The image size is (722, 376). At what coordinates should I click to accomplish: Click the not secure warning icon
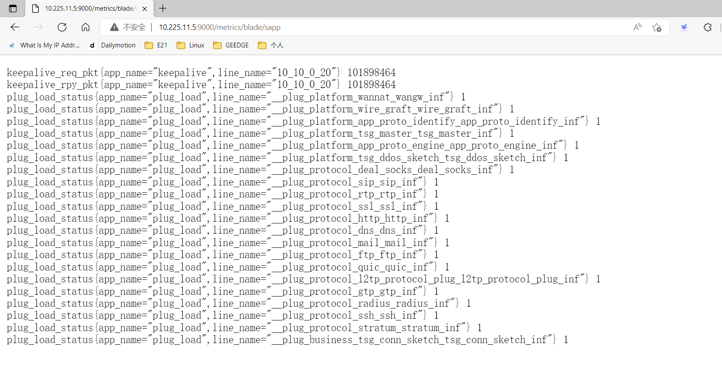114,27
